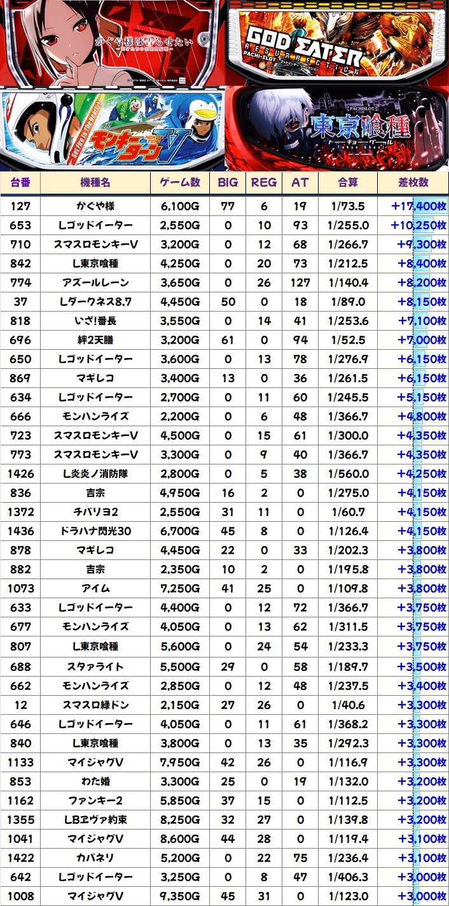Click the ゲーム数 column header
Viewport: 449px width, 906px height.
pyautogui.click(x=180, y=182)
